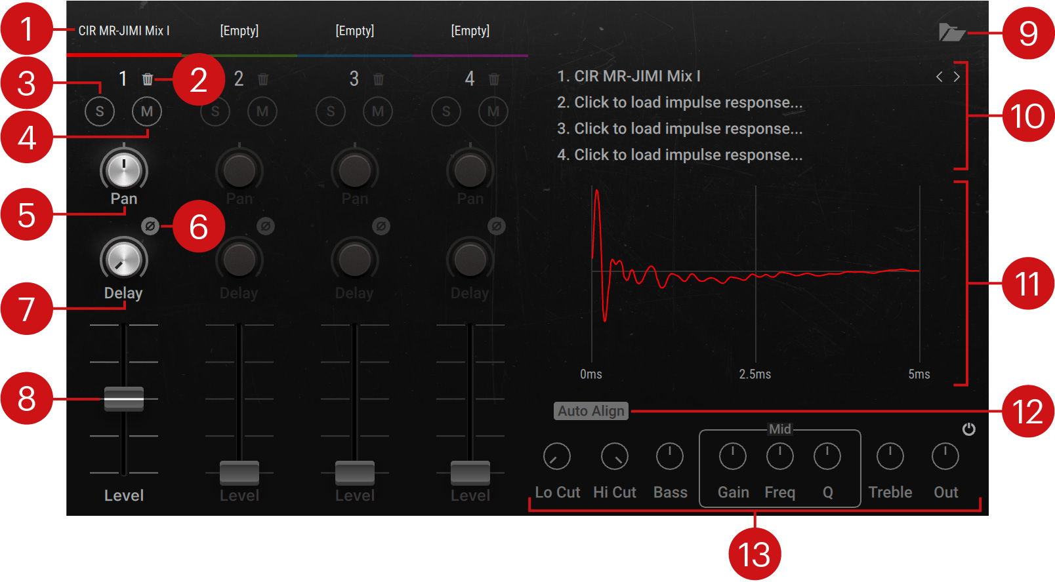Click the trash icon on channel 3
The height and width of the screenshot is (582, 1055).
pos(379,79)
